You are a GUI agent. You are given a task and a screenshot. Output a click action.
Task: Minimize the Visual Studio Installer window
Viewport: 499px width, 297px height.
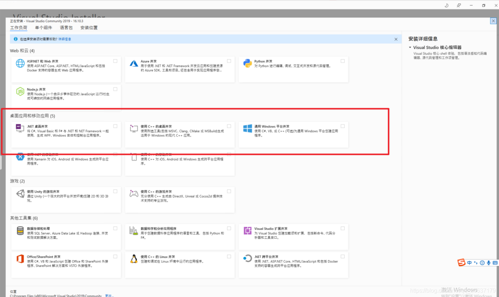[x=471, y=5]
